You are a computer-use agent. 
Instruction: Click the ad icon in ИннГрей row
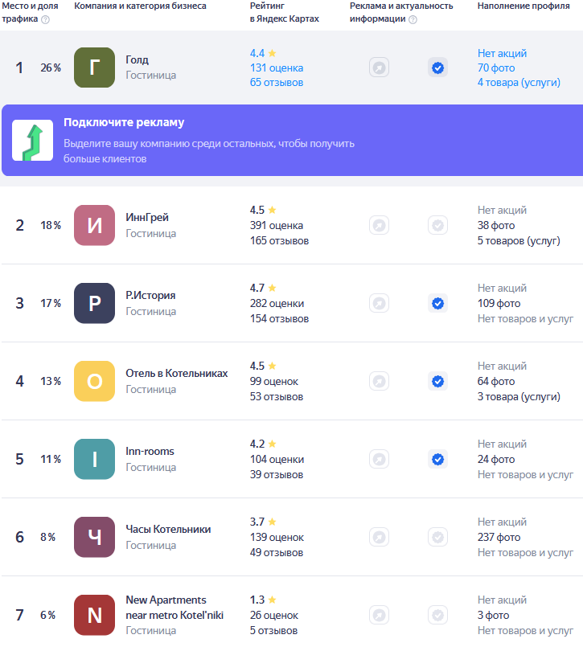(x=379, y=225)
